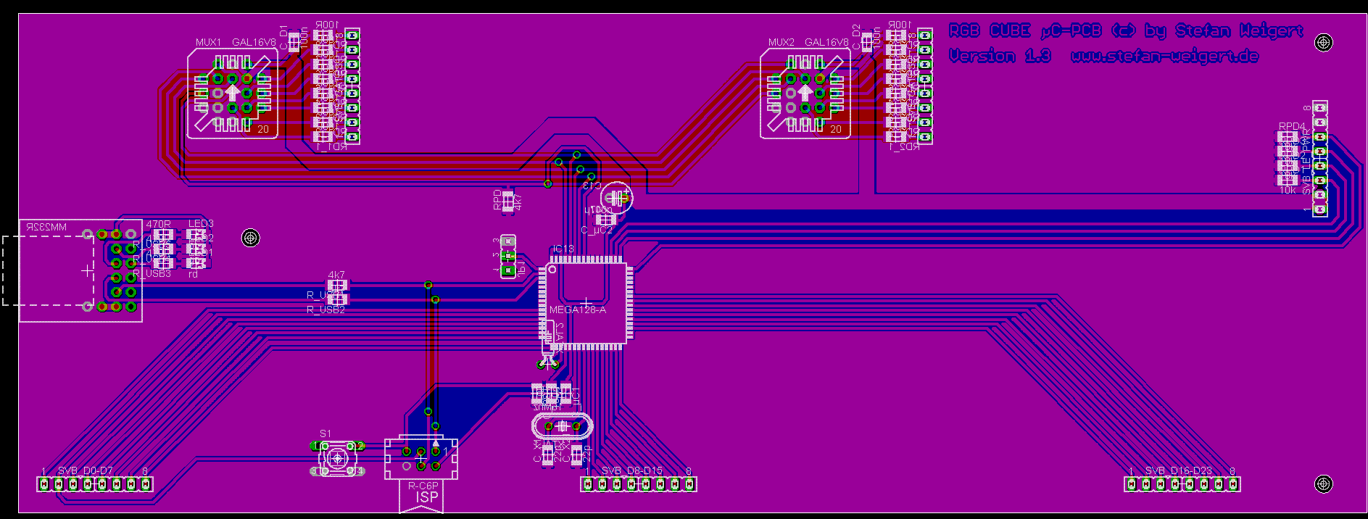Image resolution: width=1368 pixels, height=519 pixels.
Task: Click the 'GAL16V8' label beside MUX2
Action: pos(826,42)
